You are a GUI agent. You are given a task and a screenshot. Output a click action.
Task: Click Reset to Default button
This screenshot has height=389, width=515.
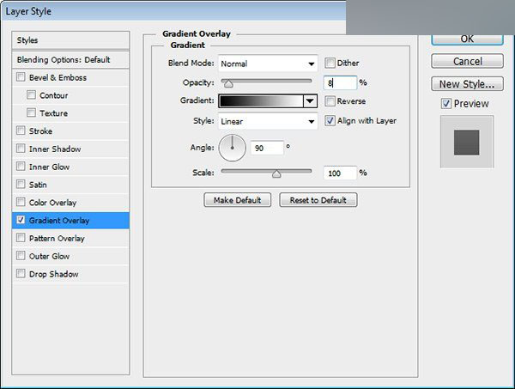point(318,200)
